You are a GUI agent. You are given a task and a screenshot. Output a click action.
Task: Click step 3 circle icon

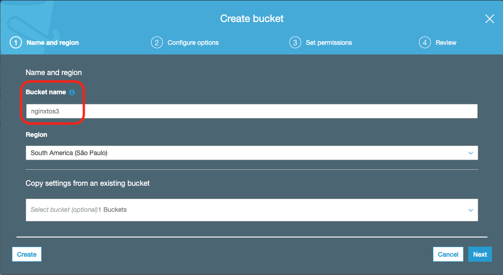(x=295, y=43)
